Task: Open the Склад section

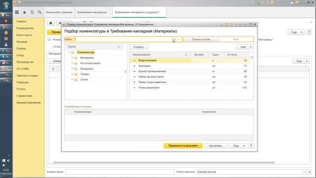Action: coord(20,55)
